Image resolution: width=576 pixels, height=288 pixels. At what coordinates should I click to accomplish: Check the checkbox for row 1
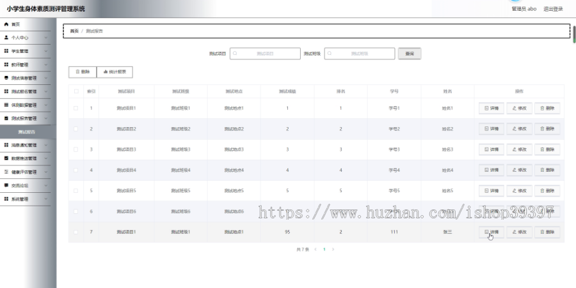point(76,108)
